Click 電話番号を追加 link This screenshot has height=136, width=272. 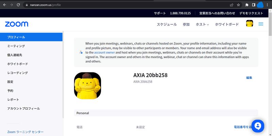(x=243, y=127)
